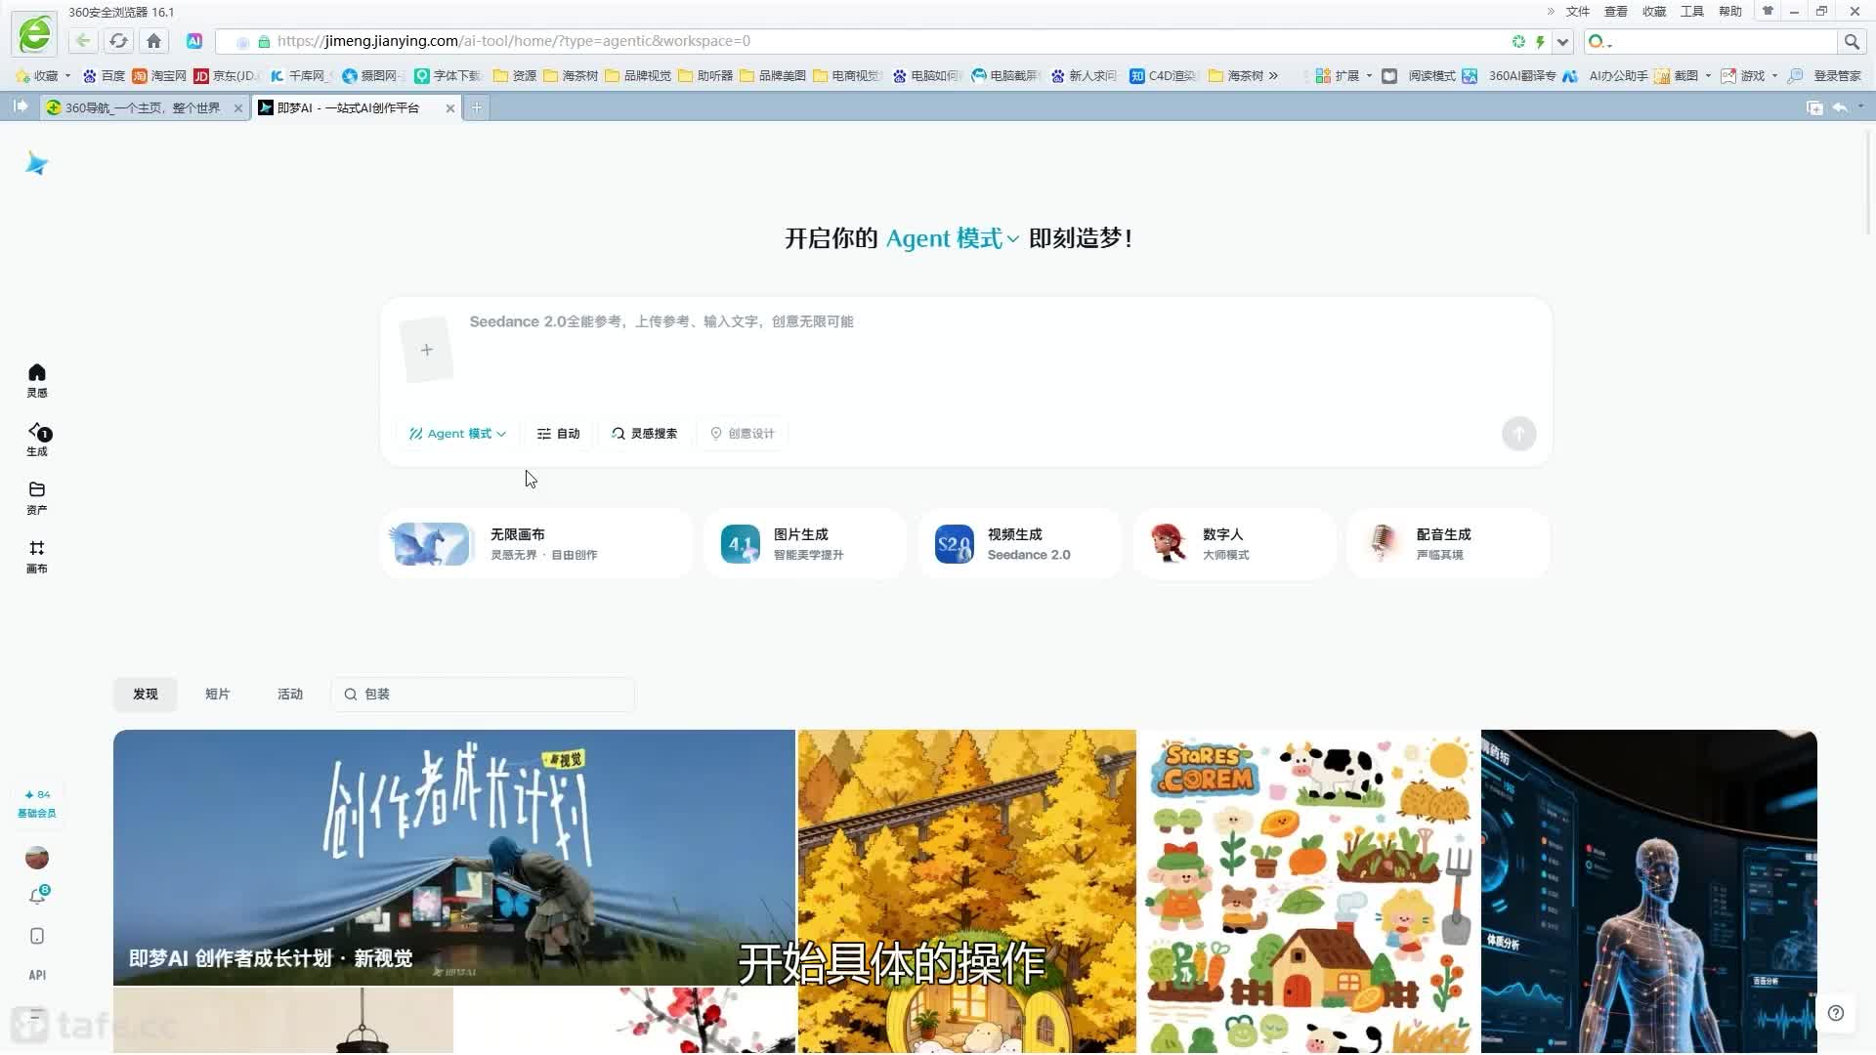Click the address bar URL
Screen dimensions: 1876x1055
click(514, 41)
